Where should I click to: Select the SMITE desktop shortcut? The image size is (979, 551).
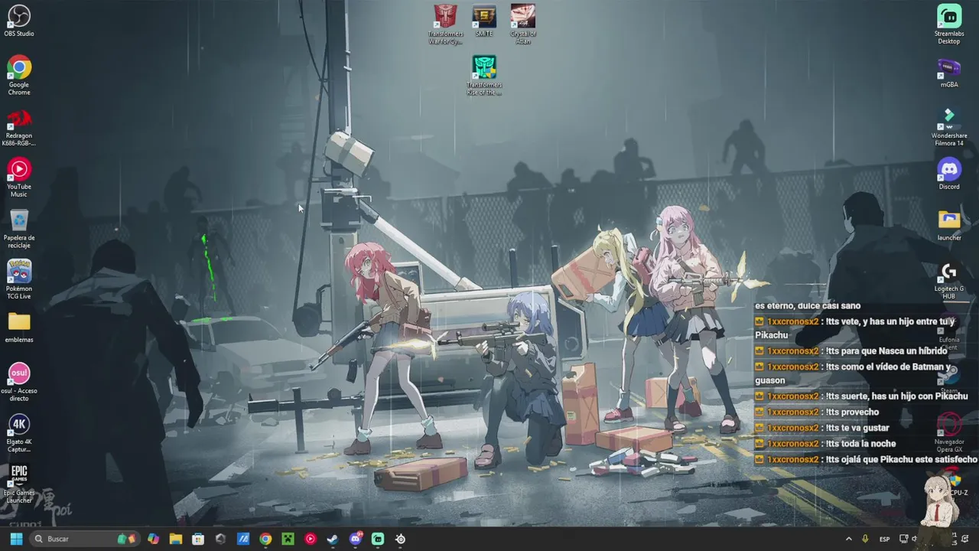[484, 21]
